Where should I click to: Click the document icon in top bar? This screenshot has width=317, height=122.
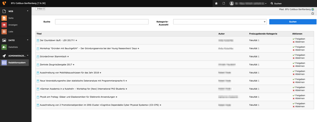[x=223, y=3]
